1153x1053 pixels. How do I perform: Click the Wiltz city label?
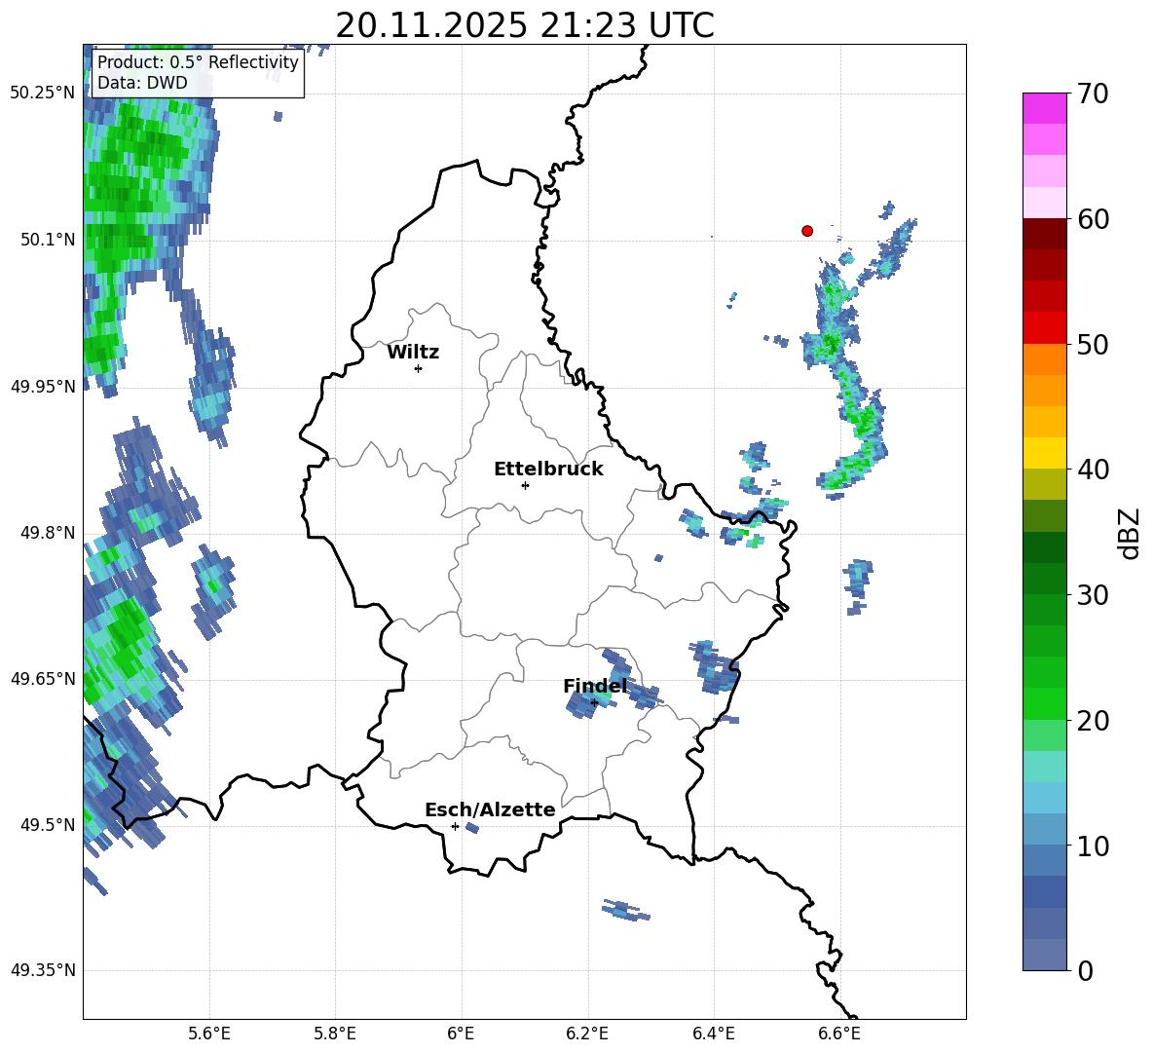[x=413, y=353]
